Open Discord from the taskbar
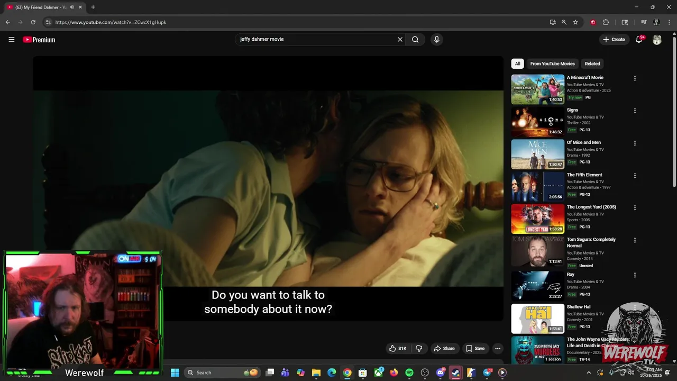Viewport: 677px width, 381px height. pyautogui.click(x=441, y=373)
